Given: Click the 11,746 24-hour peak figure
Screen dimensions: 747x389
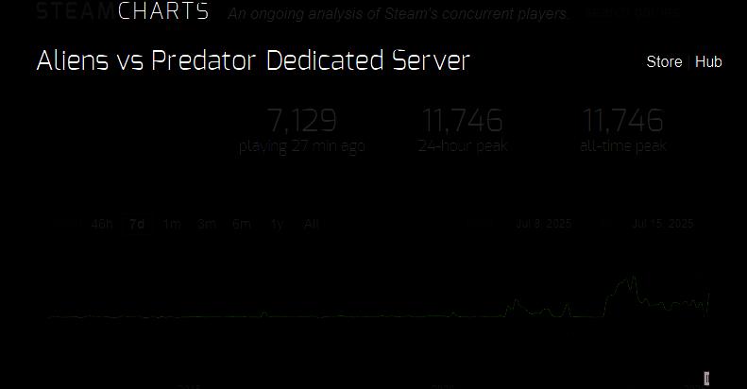Looking at the screenshot, I should pyautogui.click(x=462, y=120).
